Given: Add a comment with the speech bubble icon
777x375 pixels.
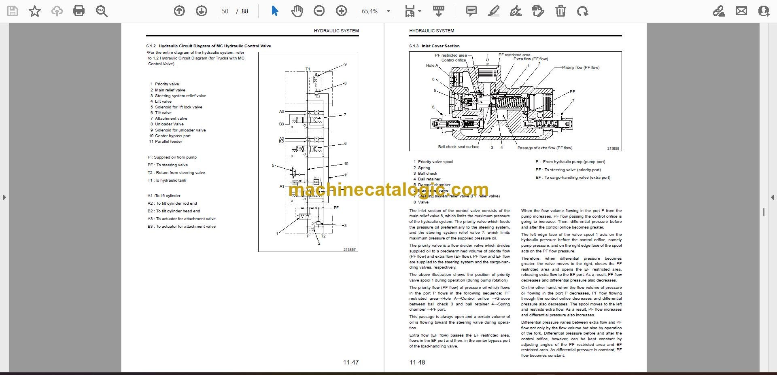Looking at the screenshot, I should click(471, 11).
